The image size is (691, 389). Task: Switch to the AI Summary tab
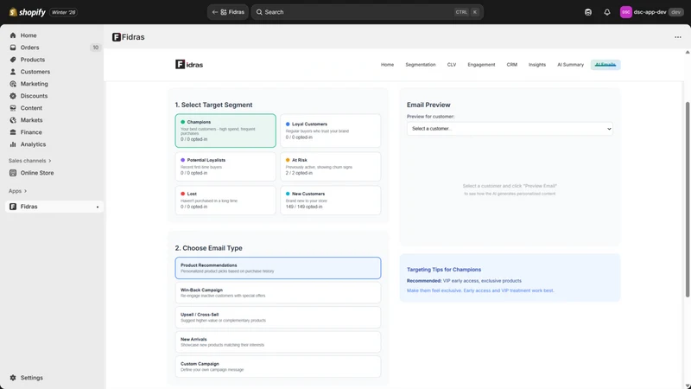(570, 64)
